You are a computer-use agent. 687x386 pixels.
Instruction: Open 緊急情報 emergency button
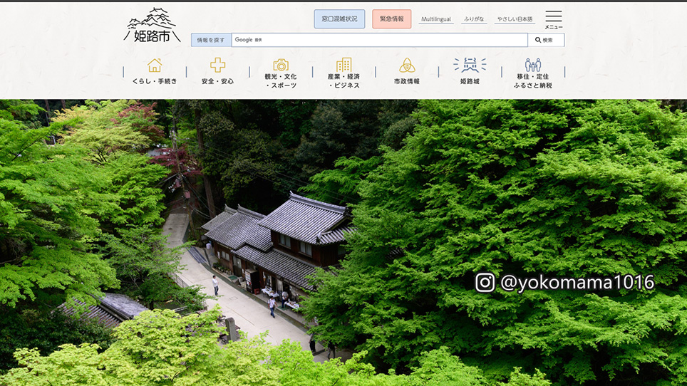click(392, 19)
